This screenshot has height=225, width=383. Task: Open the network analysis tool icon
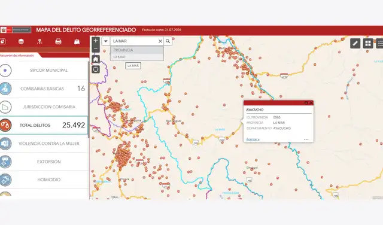pos(39,41)
